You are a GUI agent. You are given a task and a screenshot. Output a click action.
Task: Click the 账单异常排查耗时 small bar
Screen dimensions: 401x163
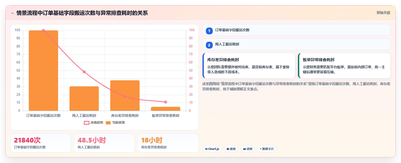[166, 109]
